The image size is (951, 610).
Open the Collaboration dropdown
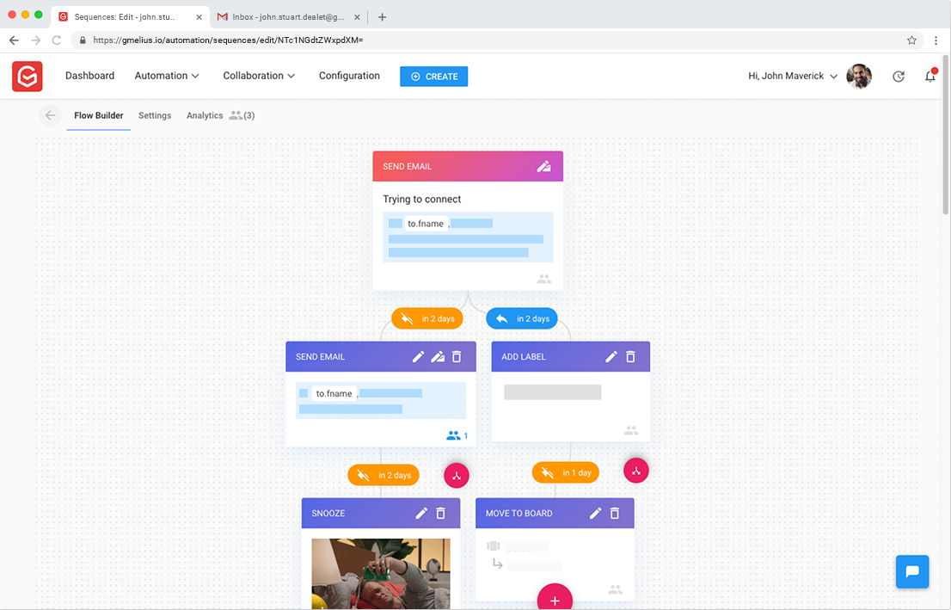point(258,76)
